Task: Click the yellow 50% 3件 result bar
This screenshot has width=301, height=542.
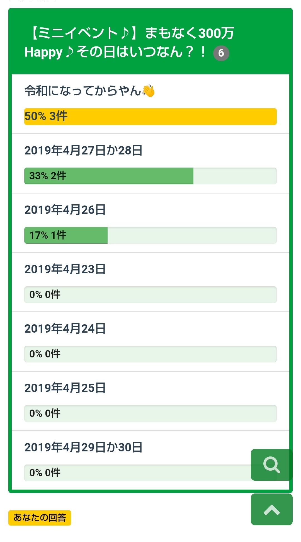Action: click(x=151, y=117)
